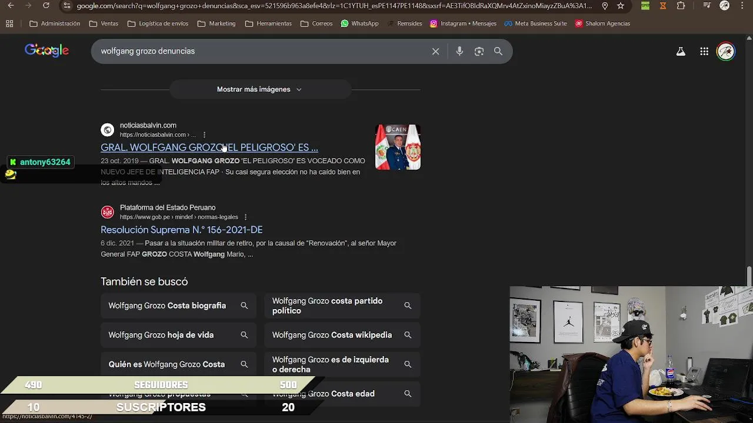Search Quién es Wolfgang Grozo Costa
Screen dimensions: 753x423
pos(178,364)
